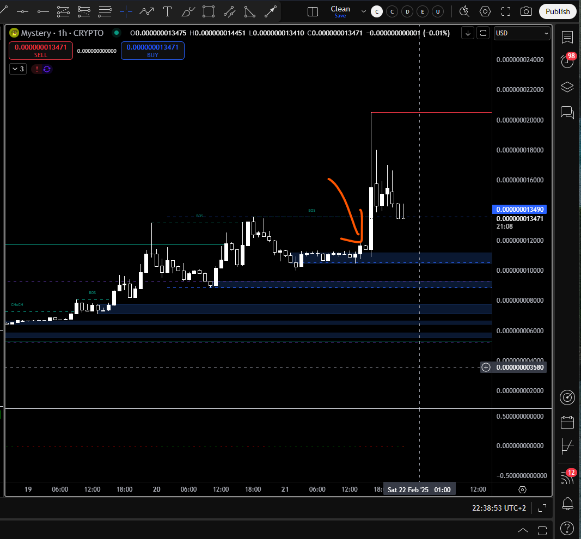Select the horizontal line drawing tool

coord(22,12)
